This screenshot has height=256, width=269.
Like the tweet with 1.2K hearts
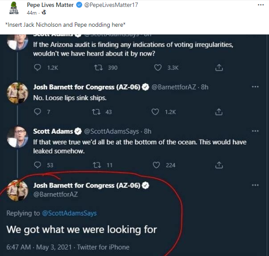(156, 112)
